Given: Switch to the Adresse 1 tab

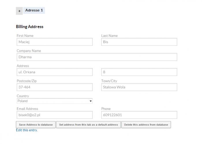Looking at the screenshot, I should (x=34, y=10).
